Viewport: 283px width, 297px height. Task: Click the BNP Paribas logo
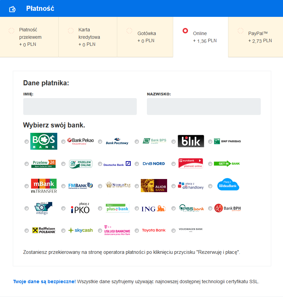point(227,141)
